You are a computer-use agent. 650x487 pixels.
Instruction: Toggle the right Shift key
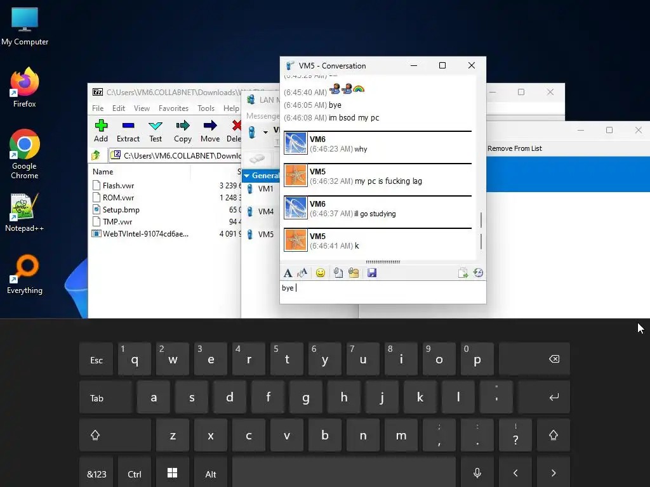[x=554, y=435]
